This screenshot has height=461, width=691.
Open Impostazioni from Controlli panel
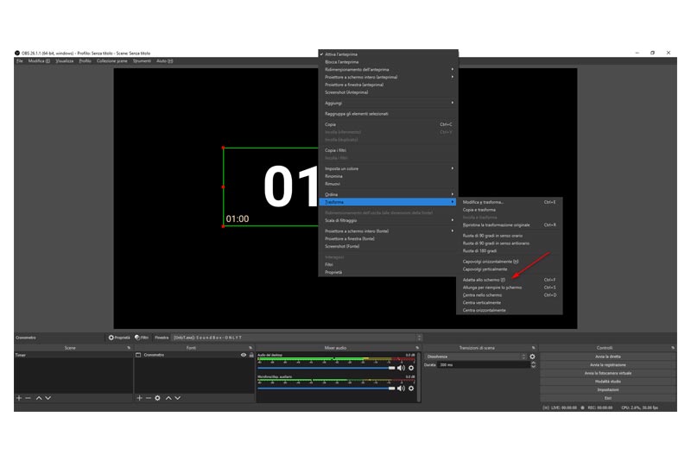coord(608,389)
